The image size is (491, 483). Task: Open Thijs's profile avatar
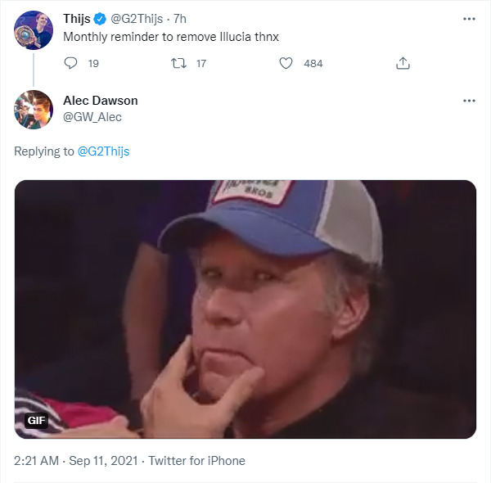pyautogui.click(x=32, y=29)
